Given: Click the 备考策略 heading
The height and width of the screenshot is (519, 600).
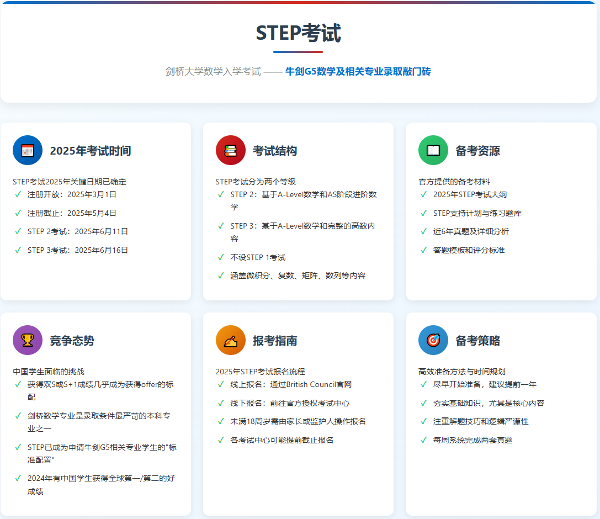Looking at the screenshot, I should click(477, 341).
